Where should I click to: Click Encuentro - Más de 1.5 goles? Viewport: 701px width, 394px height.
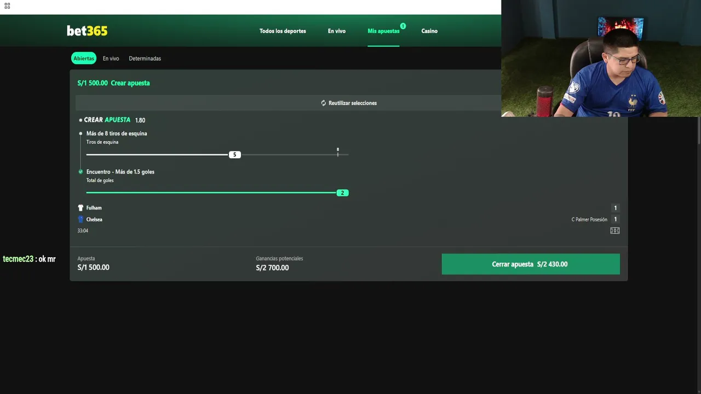pos(120,172)
